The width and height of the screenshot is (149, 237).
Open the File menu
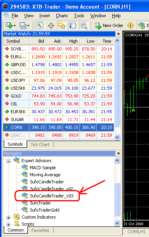(15, 16)
